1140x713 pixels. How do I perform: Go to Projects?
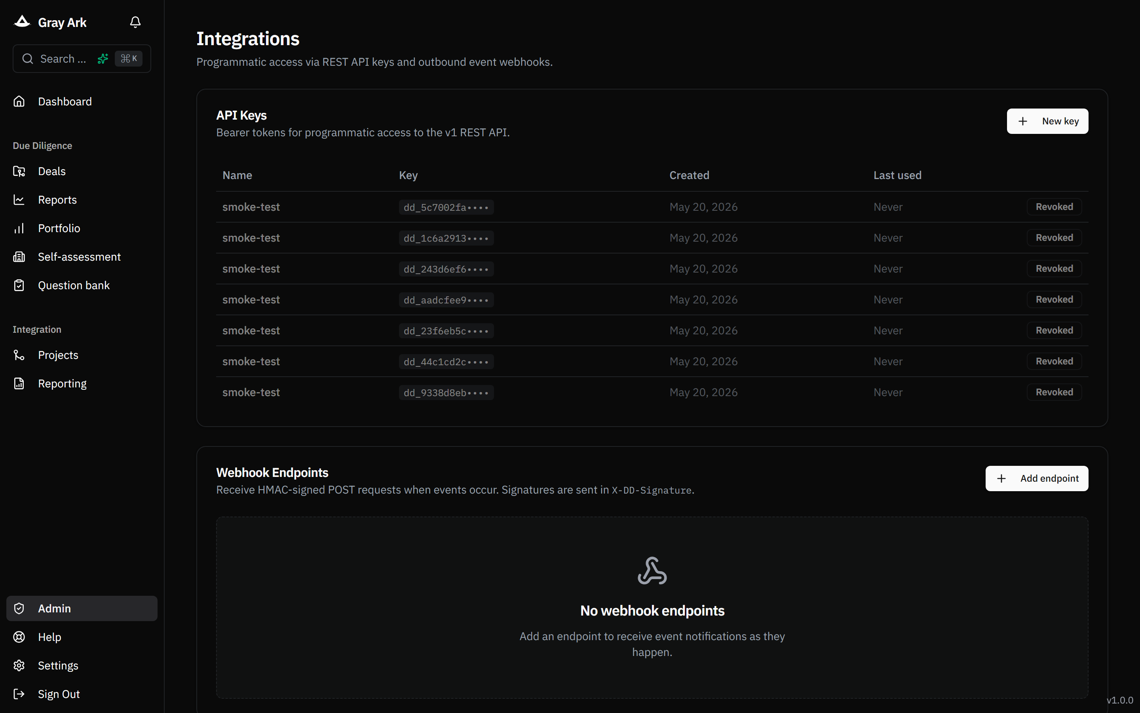point(82,355)
